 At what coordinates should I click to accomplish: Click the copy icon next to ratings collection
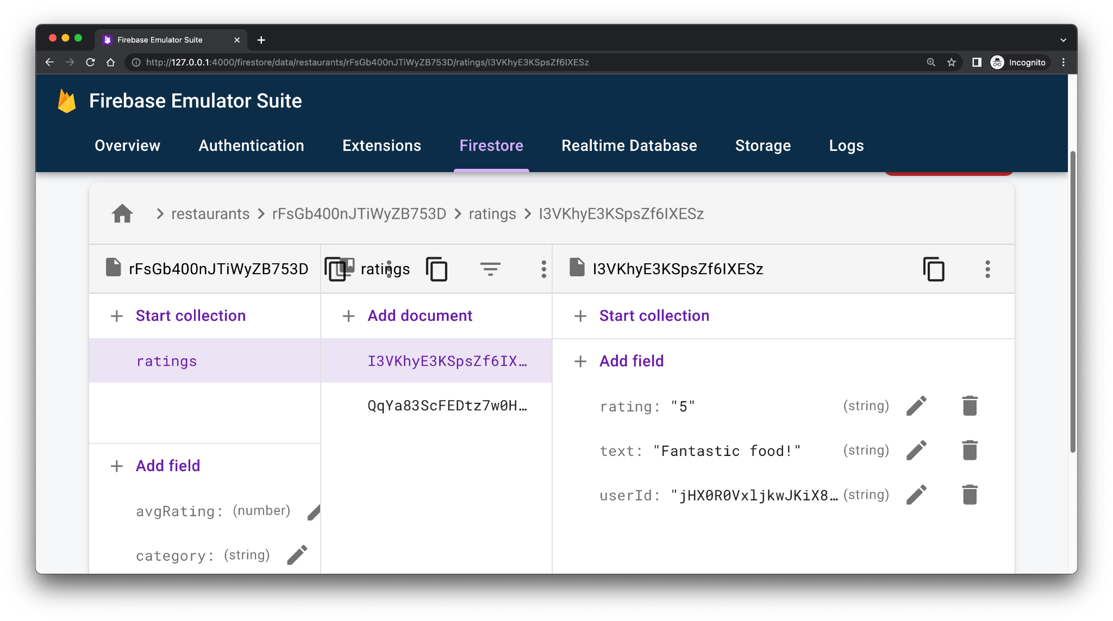coord(436,269)
